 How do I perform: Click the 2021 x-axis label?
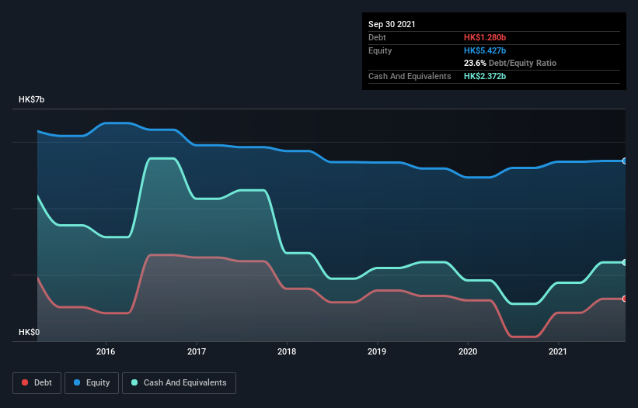click(x=558, y=351)
